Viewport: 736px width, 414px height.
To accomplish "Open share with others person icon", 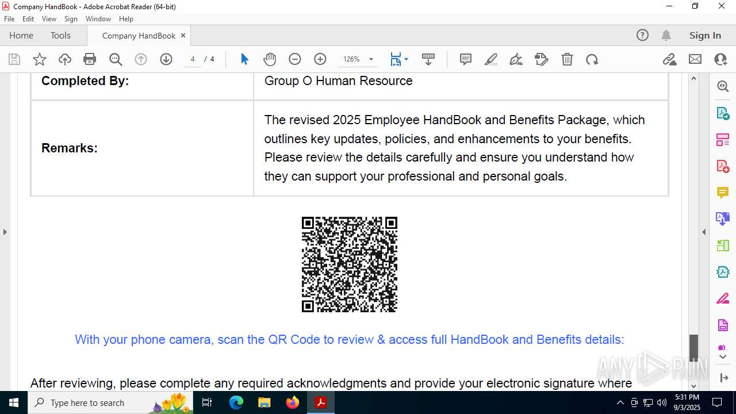I will (x=720, y=59).
